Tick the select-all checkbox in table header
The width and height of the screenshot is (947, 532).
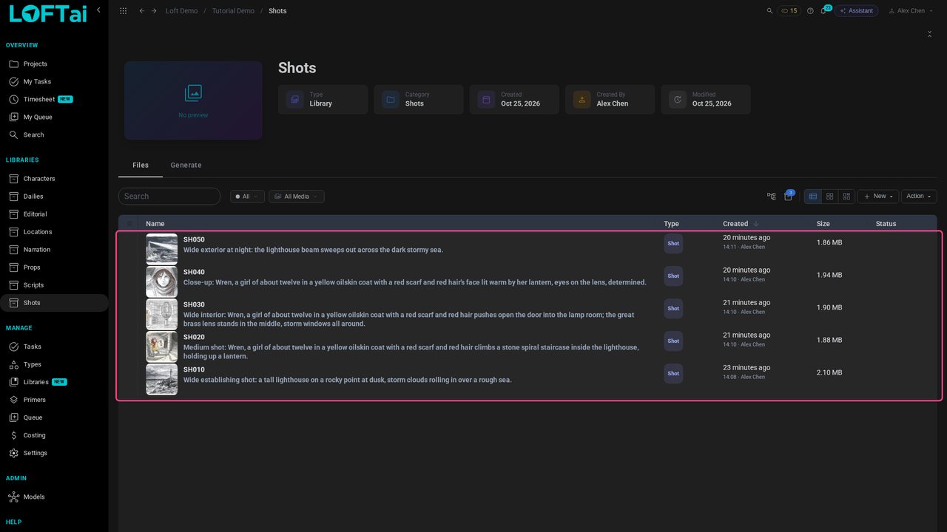(130, 224)
